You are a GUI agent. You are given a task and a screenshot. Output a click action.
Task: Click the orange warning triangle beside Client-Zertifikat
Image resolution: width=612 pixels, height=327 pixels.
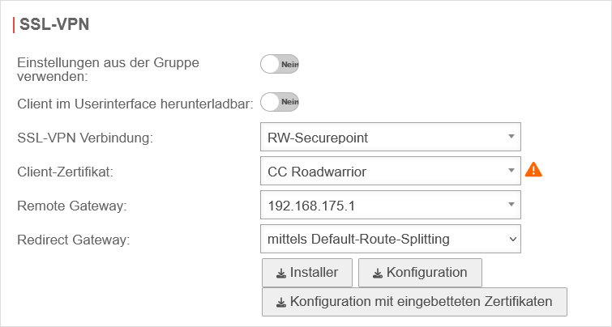[533, 170]
